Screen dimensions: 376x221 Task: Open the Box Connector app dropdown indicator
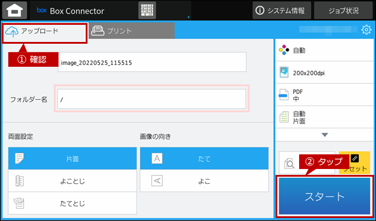189,17
